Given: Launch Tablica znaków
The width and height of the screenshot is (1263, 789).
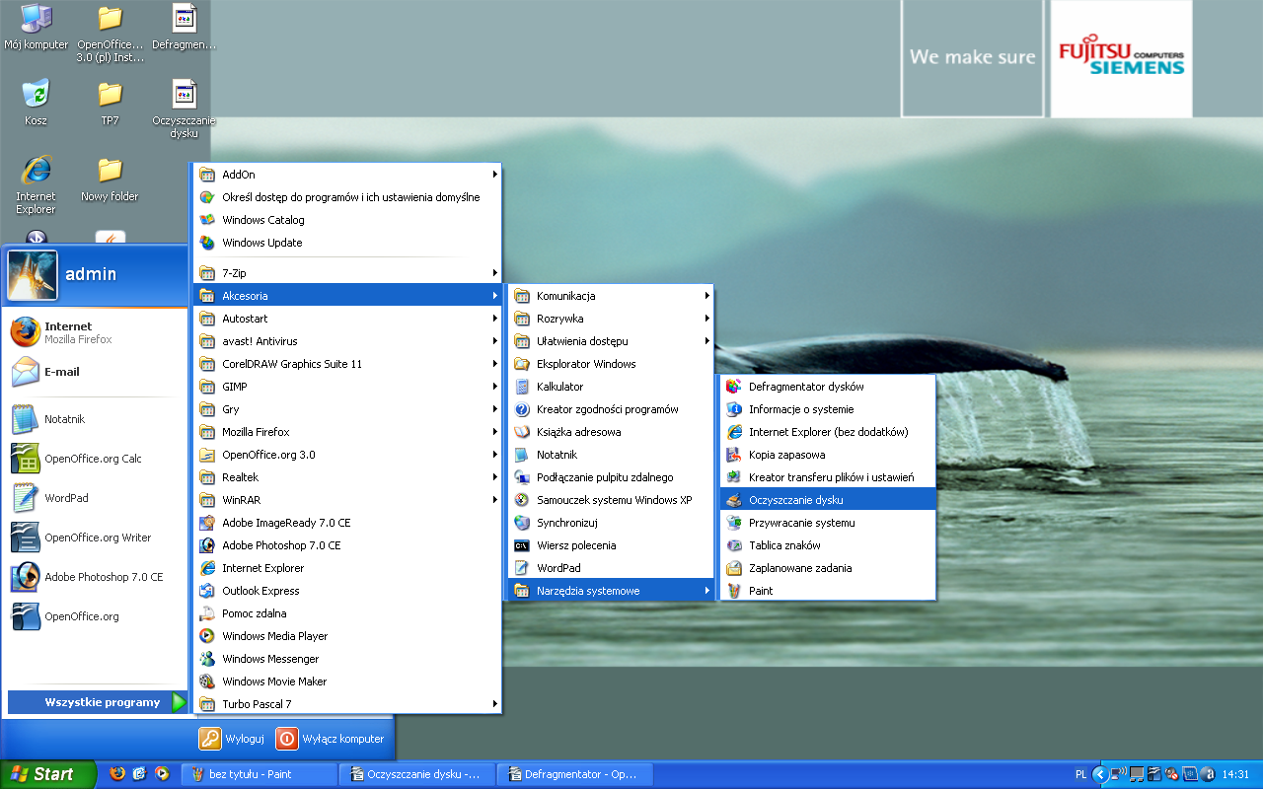Looking at the screenshot, I should 827,545.
